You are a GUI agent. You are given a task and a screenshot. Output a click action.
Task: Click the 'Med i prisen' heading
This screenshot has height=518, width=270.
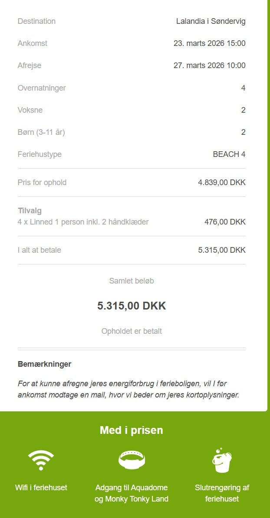point(132,430)
